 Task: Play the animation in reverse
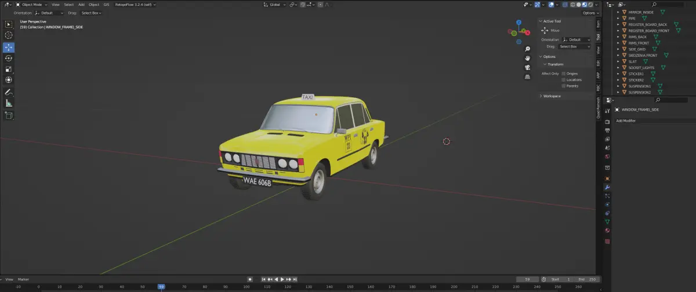tap(276, 279)
